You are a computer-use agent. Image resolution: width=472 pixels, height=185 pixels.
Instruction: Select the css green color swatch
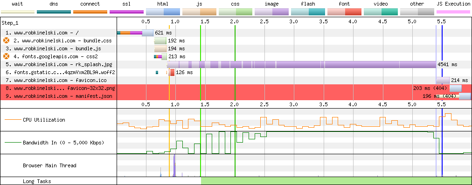coord(236,12)
